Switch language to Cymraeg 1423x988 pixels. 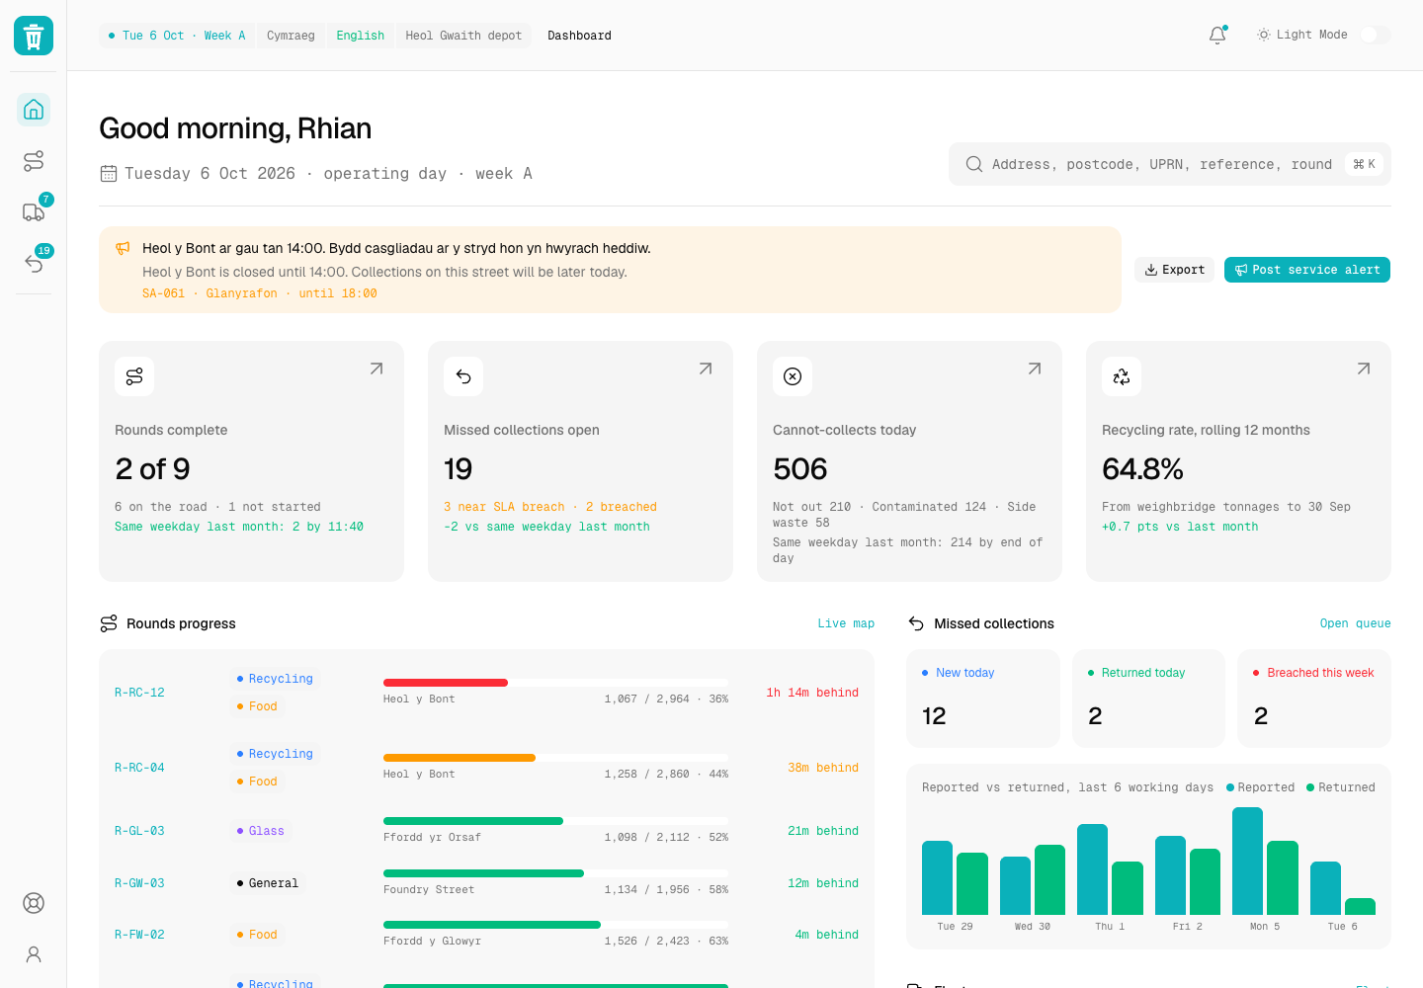pos(291,36)
